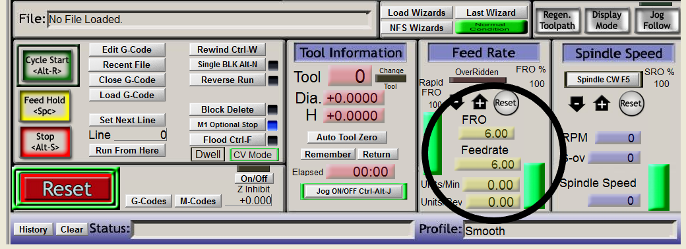Increase feed rate override with plus arrow

pos(480,103)
